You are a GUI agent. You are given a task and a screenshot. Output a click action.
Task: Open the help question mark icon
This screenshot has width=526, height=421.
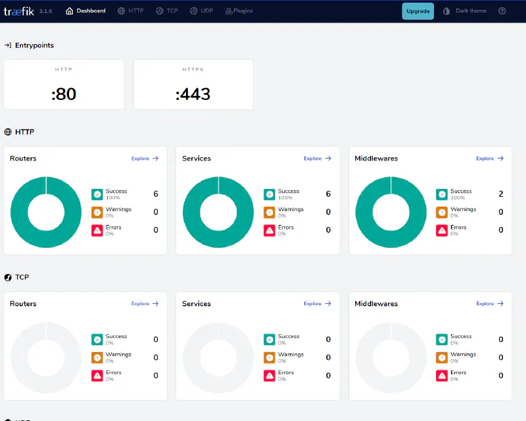click(502, 11)
